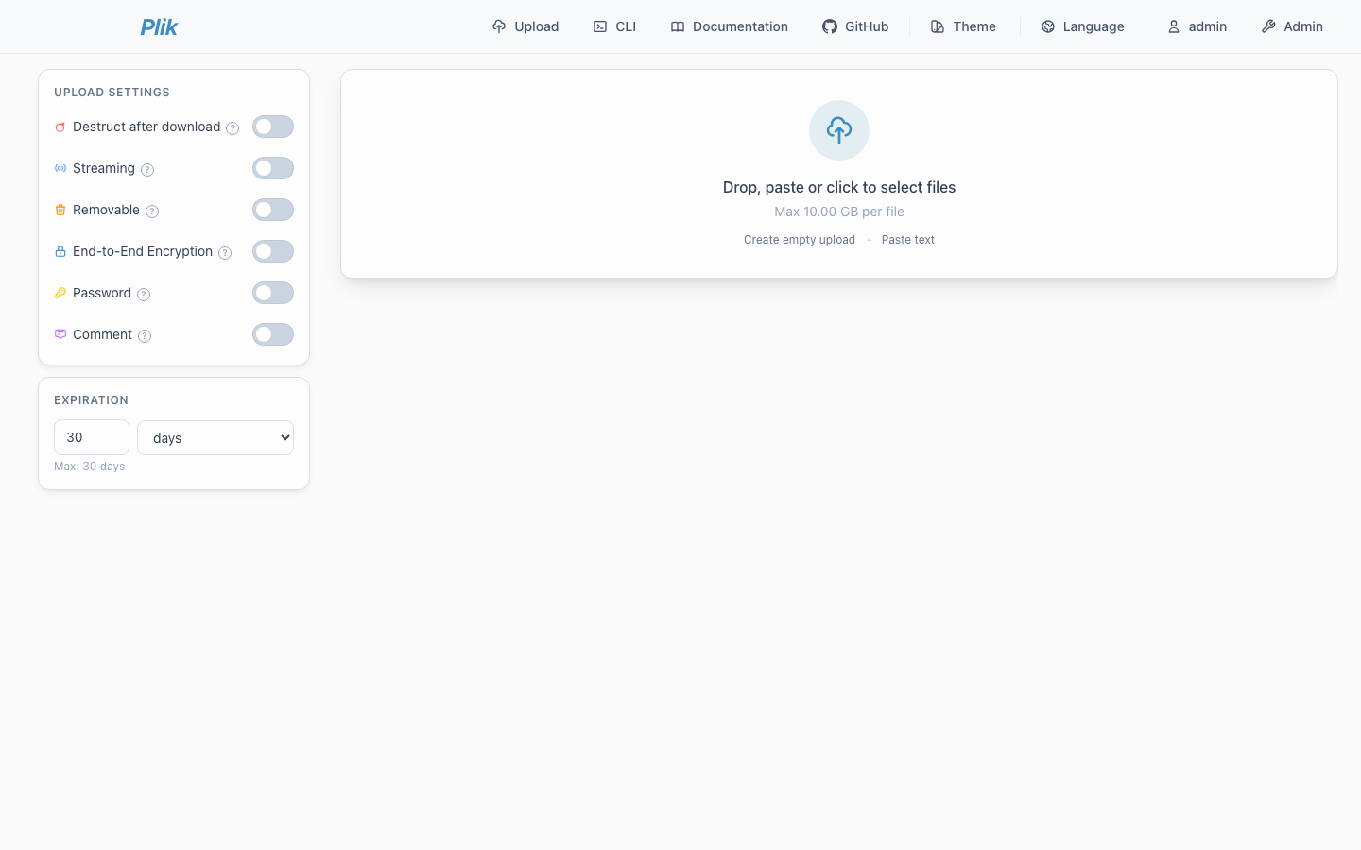Image resolution: width=1361 pixels, height=850 pixels.
Task: Click the 'Max: 30 days' hint text
Action: (90, 467)
